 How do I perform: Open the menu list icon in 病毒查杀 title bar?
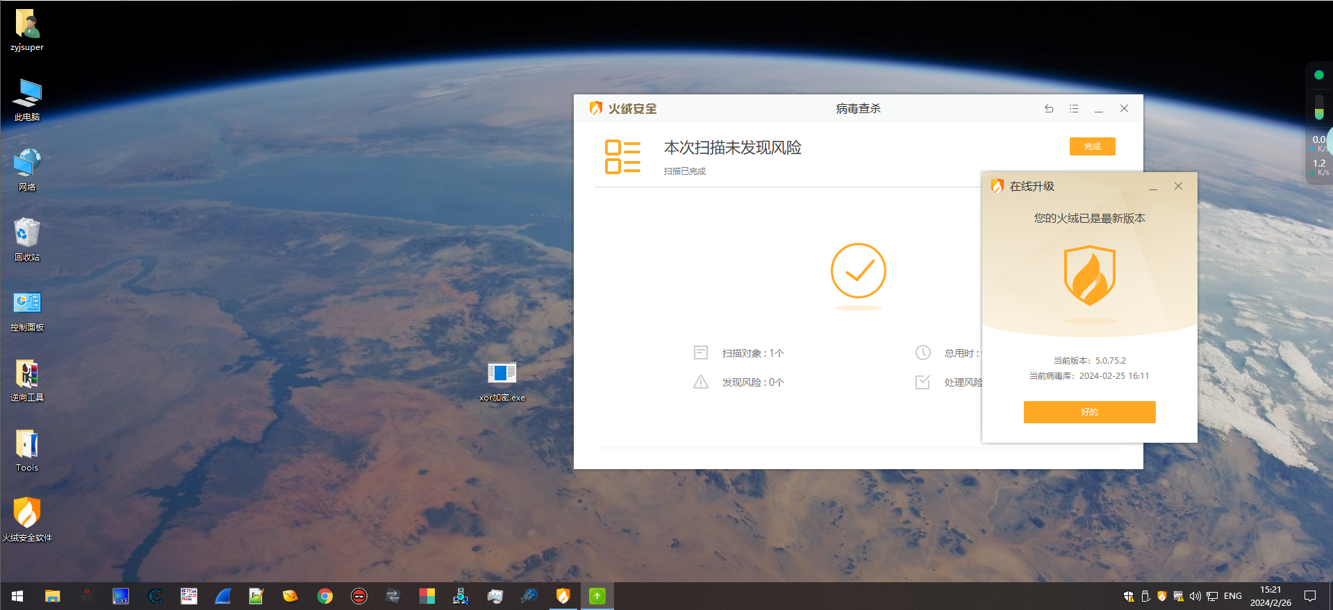1074,109
